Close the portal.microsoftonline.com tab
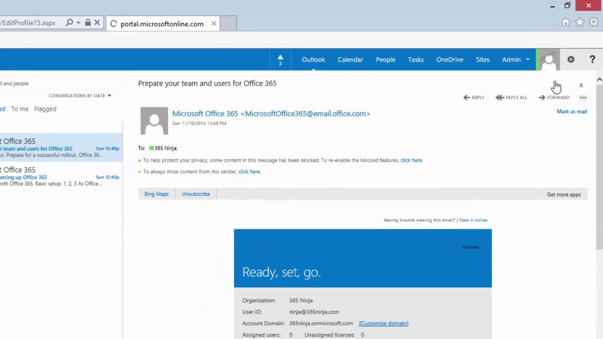This screenshot has height=339, width=603. (x=213, y=24)
